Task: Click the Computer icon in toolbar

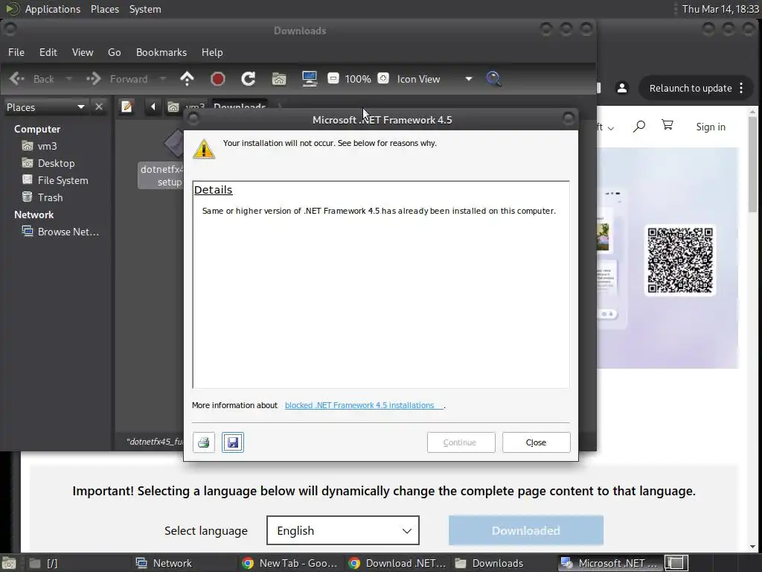Action: [x=310, y=79]
